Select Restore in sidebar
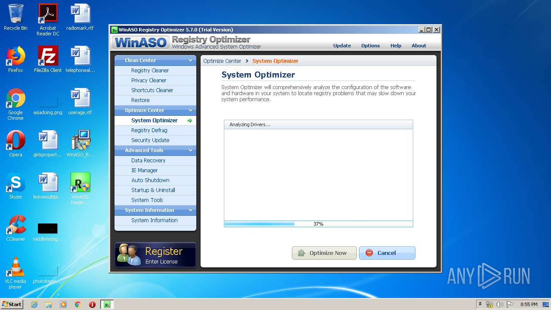551x310 pixels. click(155, 100)
